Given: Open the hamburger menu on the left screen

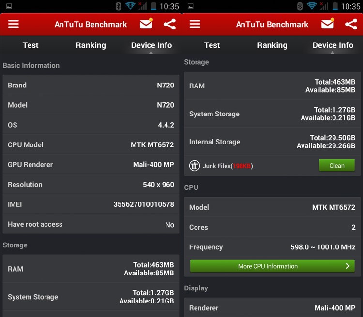Looking at the screenshot, I should 14,24.
